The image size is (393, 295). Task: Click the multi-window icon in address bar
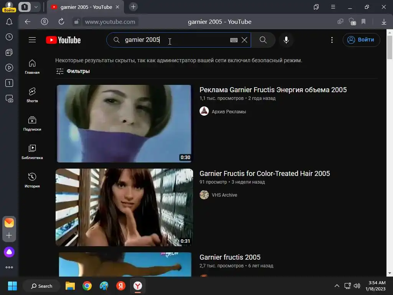tap(340, 22)
